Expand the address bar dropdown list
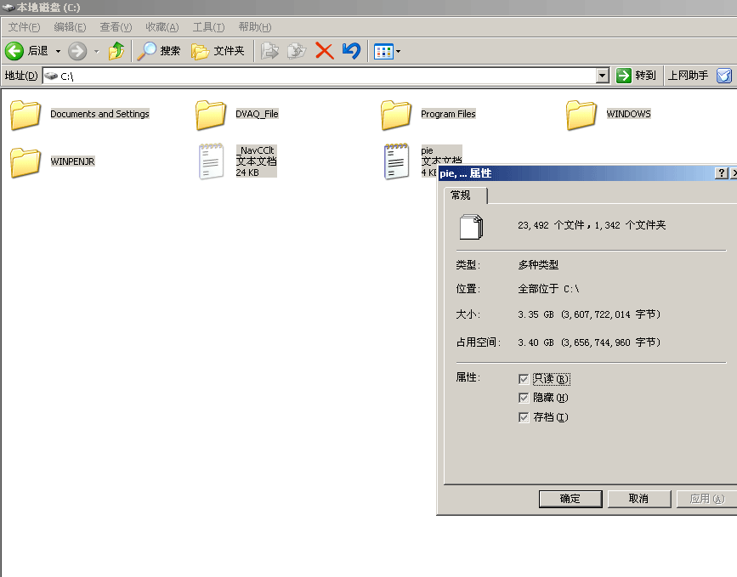737x577 pixels. 603,76
